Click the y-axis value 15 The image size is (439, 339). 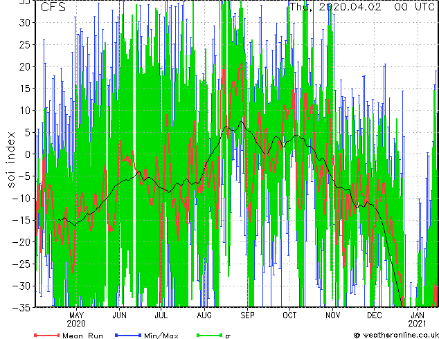[x=26, y=89]
